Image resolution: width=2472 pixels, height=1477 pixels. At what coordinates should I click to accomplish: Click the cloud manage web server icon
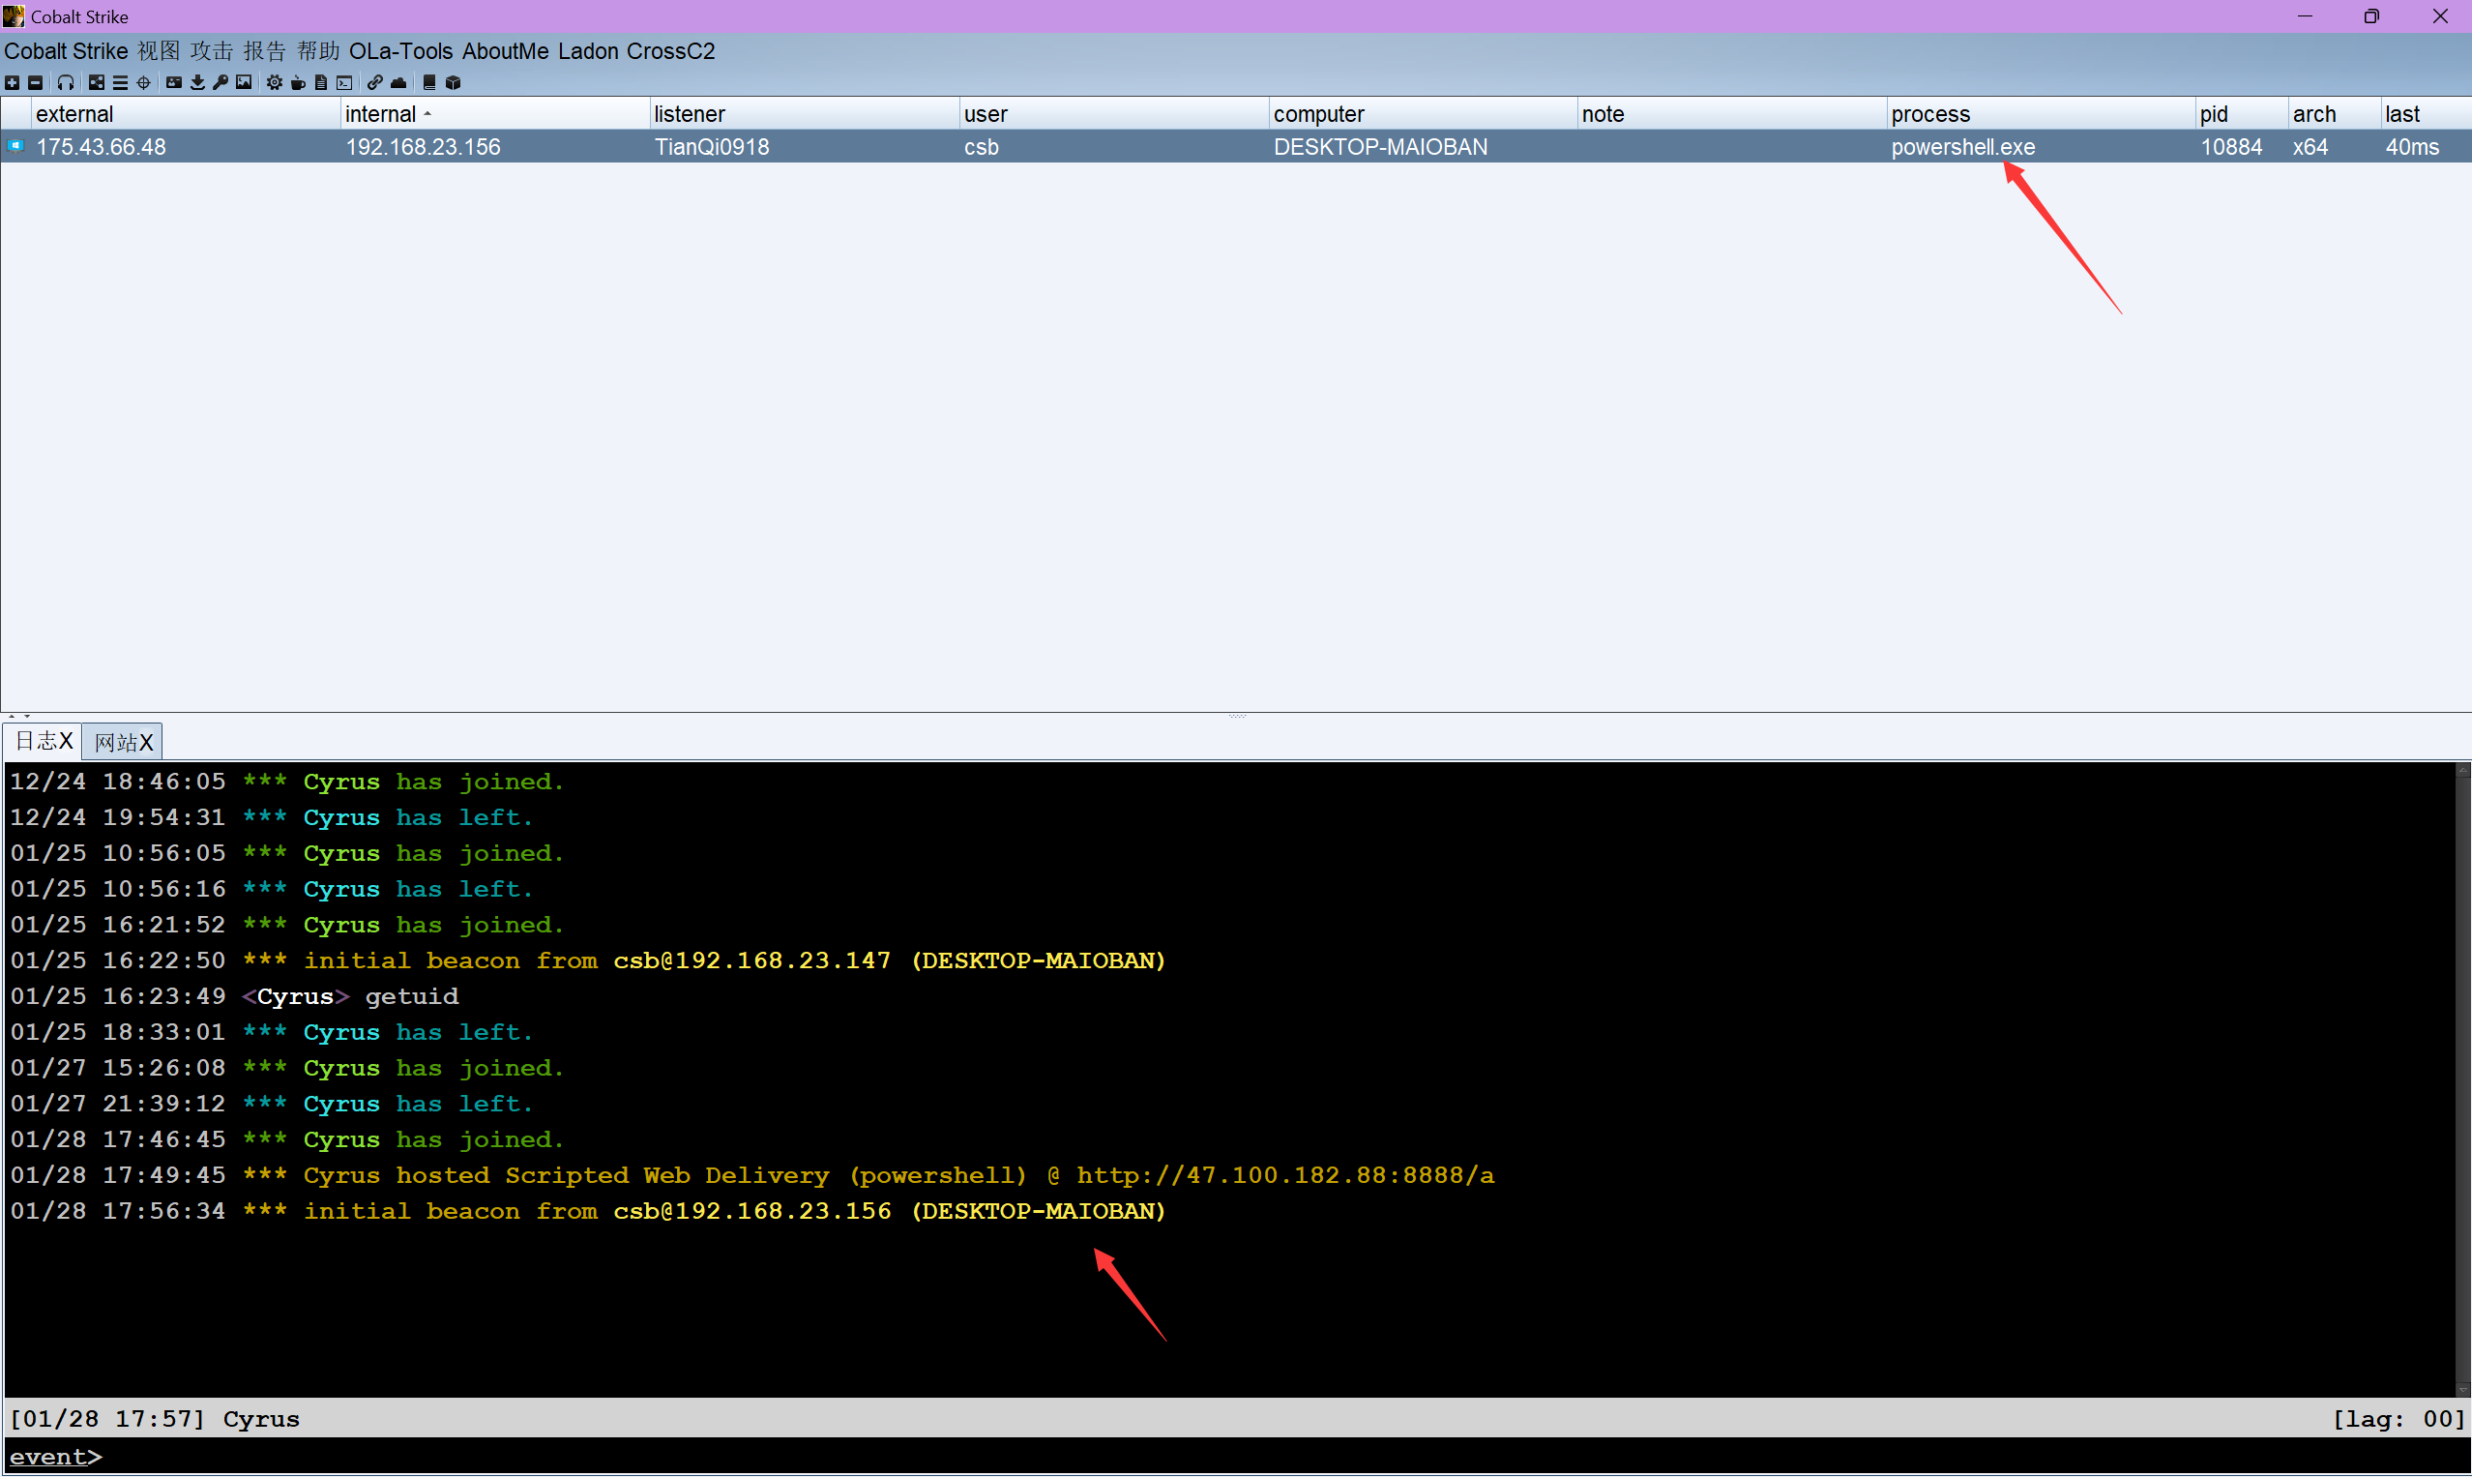click(x=399, y=82)
